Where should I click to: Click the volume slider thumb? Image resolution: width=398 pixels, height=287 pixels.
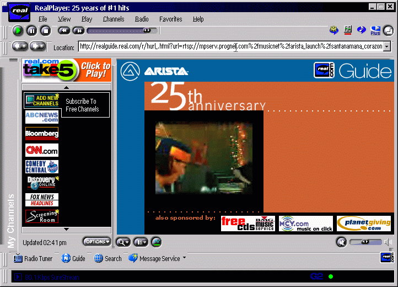point(365,242)
